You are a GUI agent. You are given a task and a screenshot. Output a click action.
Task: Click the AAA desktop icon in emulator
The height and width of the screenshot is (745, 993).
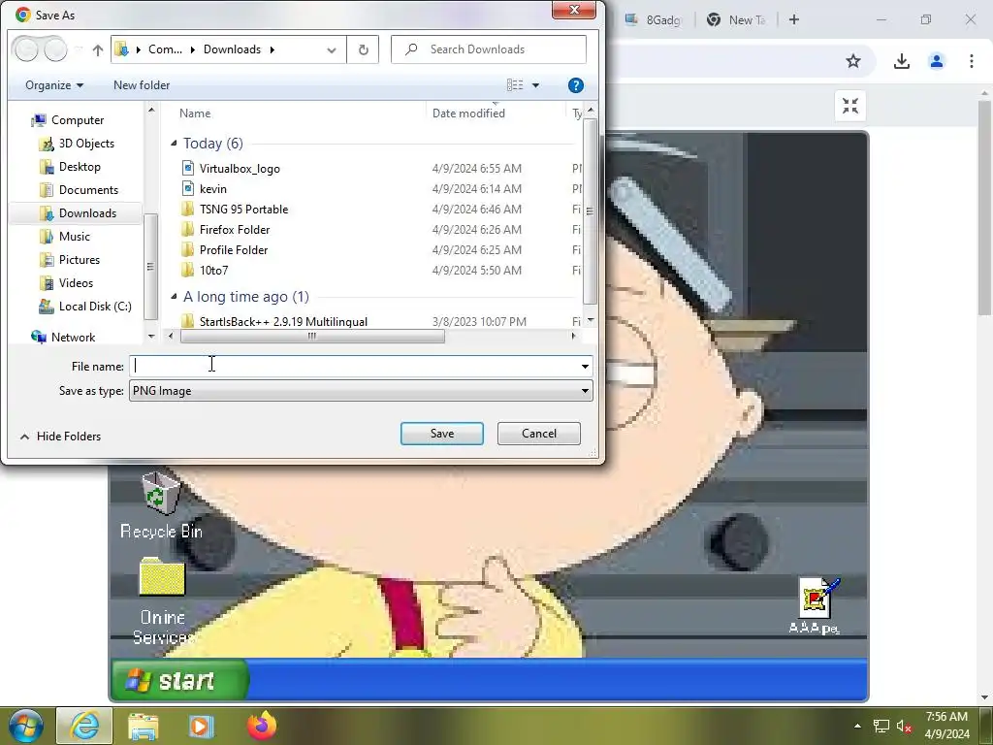point(817,605)
